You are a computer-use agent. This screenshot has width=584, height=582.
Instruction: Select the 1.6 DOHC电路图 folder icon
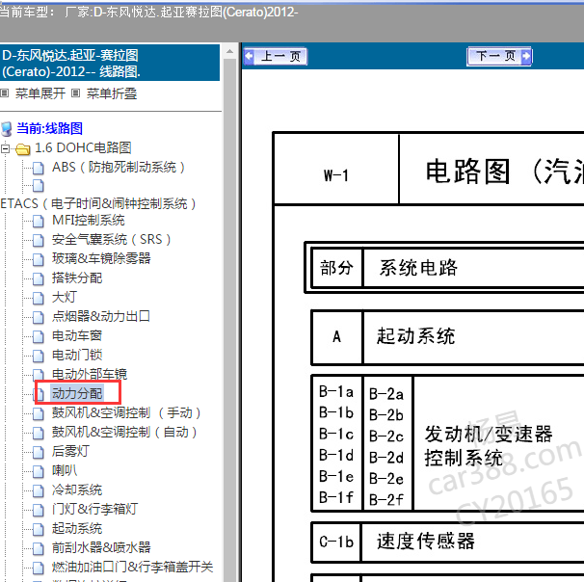pos(22,149)
